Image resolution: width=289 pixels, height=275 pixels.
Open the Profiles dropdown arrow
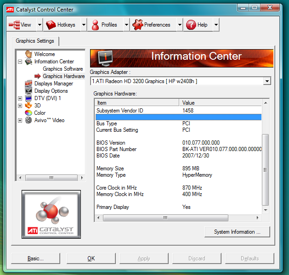click(x=126, y=25)
